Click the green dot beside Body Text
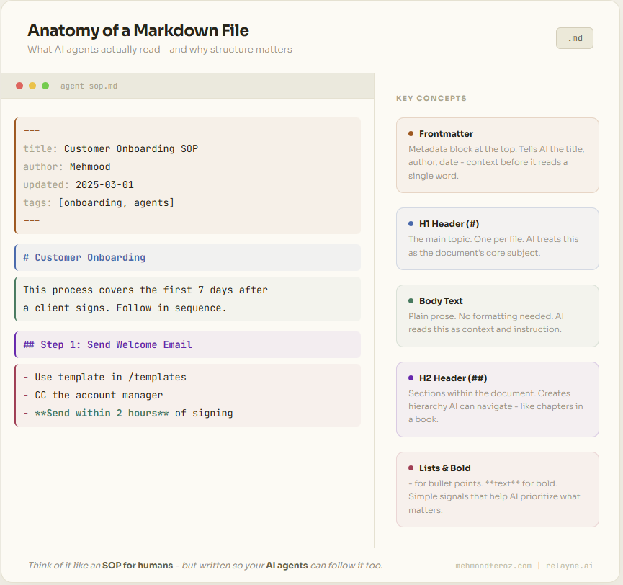This screenshot has width=623, height=585. 411,301
